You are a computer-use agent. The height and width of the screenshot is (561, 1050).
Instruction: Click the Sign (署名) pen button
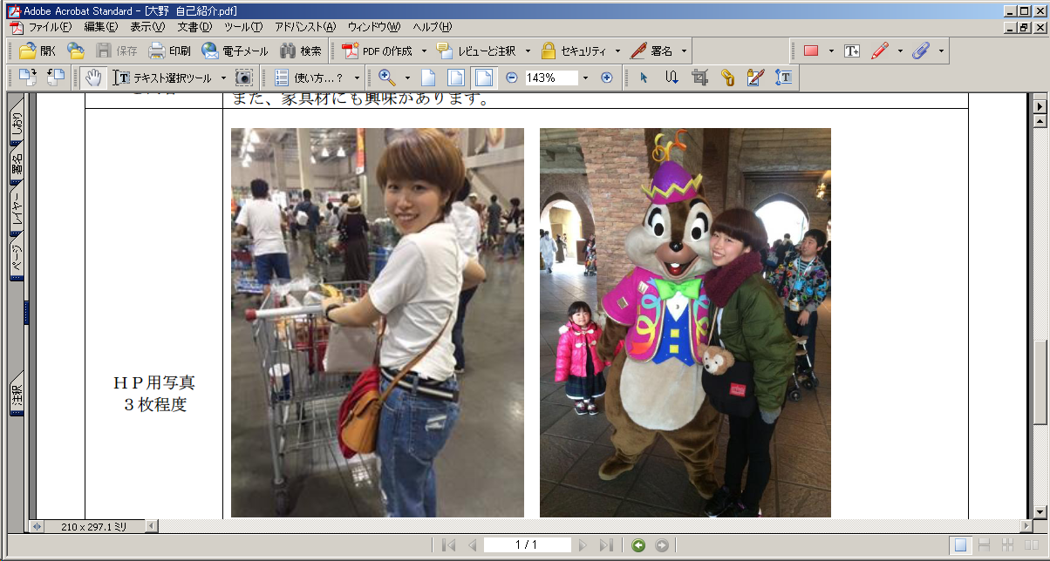coord(651,51)
